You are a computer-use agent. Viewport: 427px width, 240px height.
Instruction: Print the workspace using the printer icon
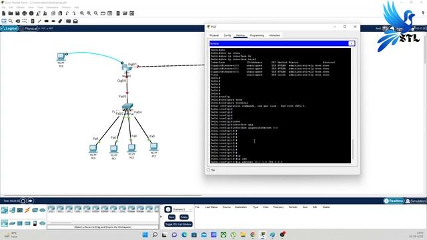[x=25, y=13]
